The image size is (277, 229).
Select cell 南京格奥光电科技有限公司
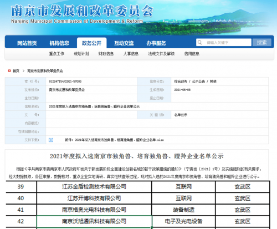[94, 210]
